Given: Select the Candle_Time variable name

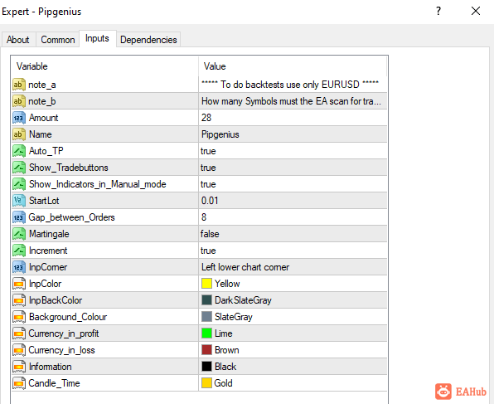Looking at the screenshot, I should click(x=54, y=383).
